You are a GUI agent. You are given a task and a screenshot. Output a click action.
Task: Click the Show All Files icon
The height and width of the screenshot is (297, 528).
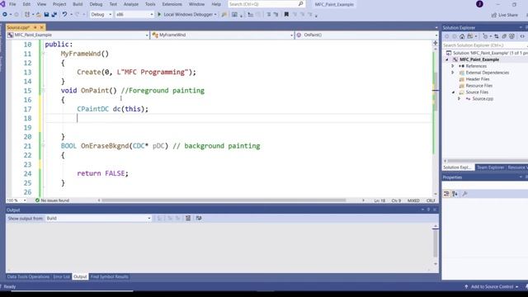511,36
